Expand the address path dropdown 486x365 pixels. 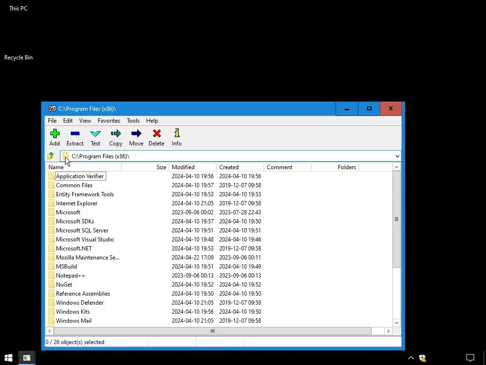pyautogui.click(x=397, y=156)
